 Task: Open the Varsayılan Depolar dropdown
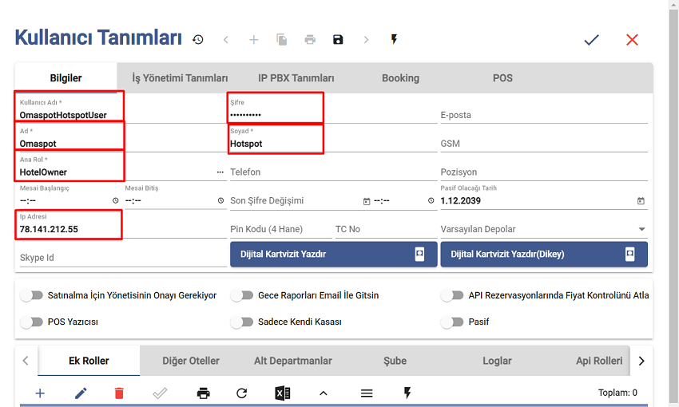(x=543, y=229)
